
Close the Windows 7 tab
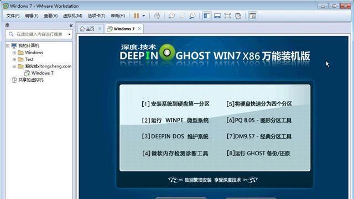pyautogui.click(x=139, y=28)
